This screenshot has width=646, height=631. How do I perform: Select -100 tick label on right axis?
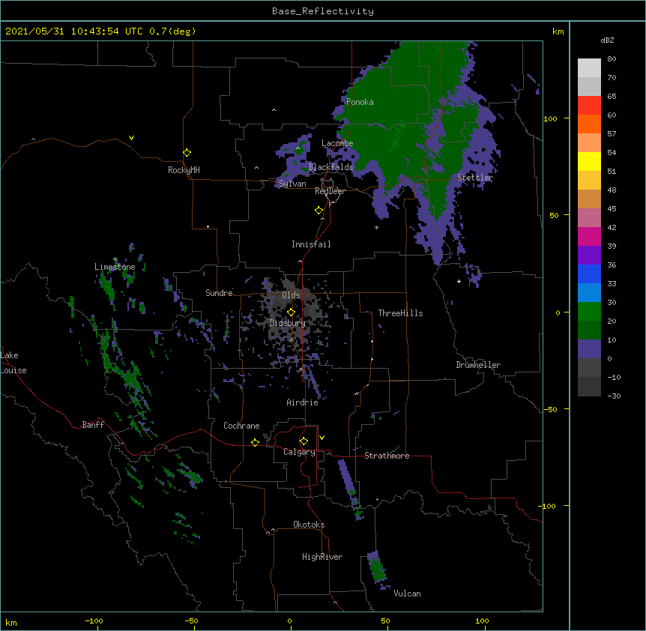(548, 506)
